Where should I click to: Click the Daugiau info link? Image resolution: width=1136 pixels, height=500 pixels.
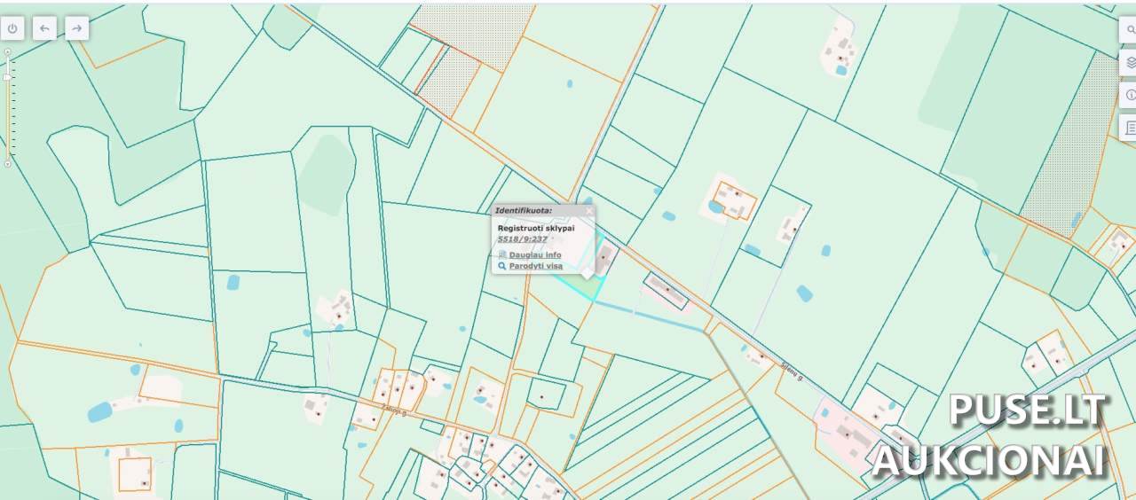534,254
